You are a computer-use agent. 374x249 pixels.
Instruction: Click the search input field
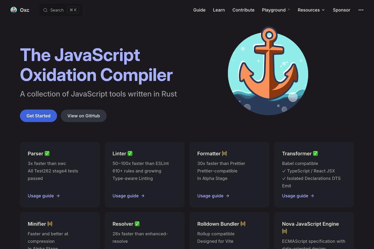(x=61, y=10)
